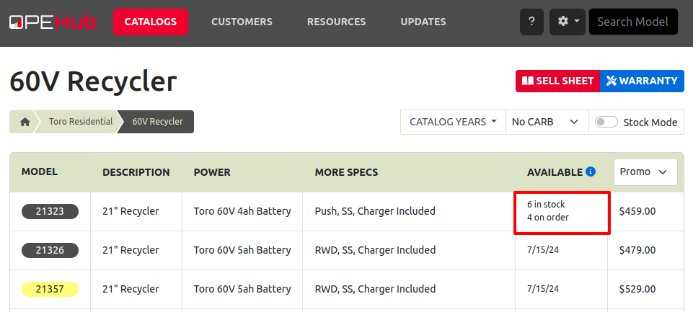Image resolution: width=693 pixels, height=312 pixels.
Task: Open the Warranty page
Action: click(x=642, y=81)
